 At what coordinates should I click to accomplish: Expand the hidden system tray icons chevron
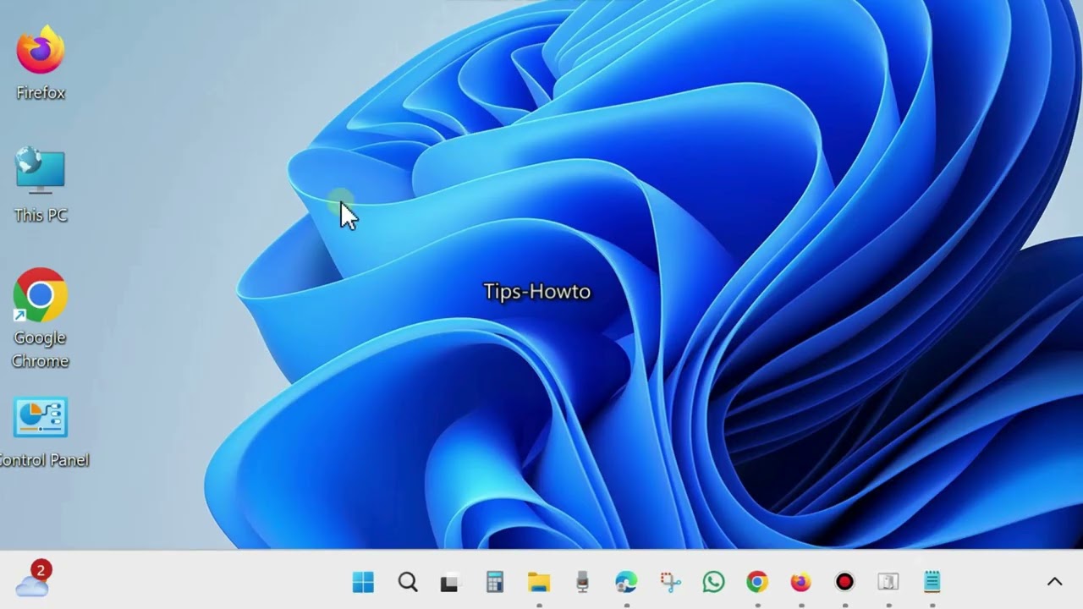(x=1054, y=582)
